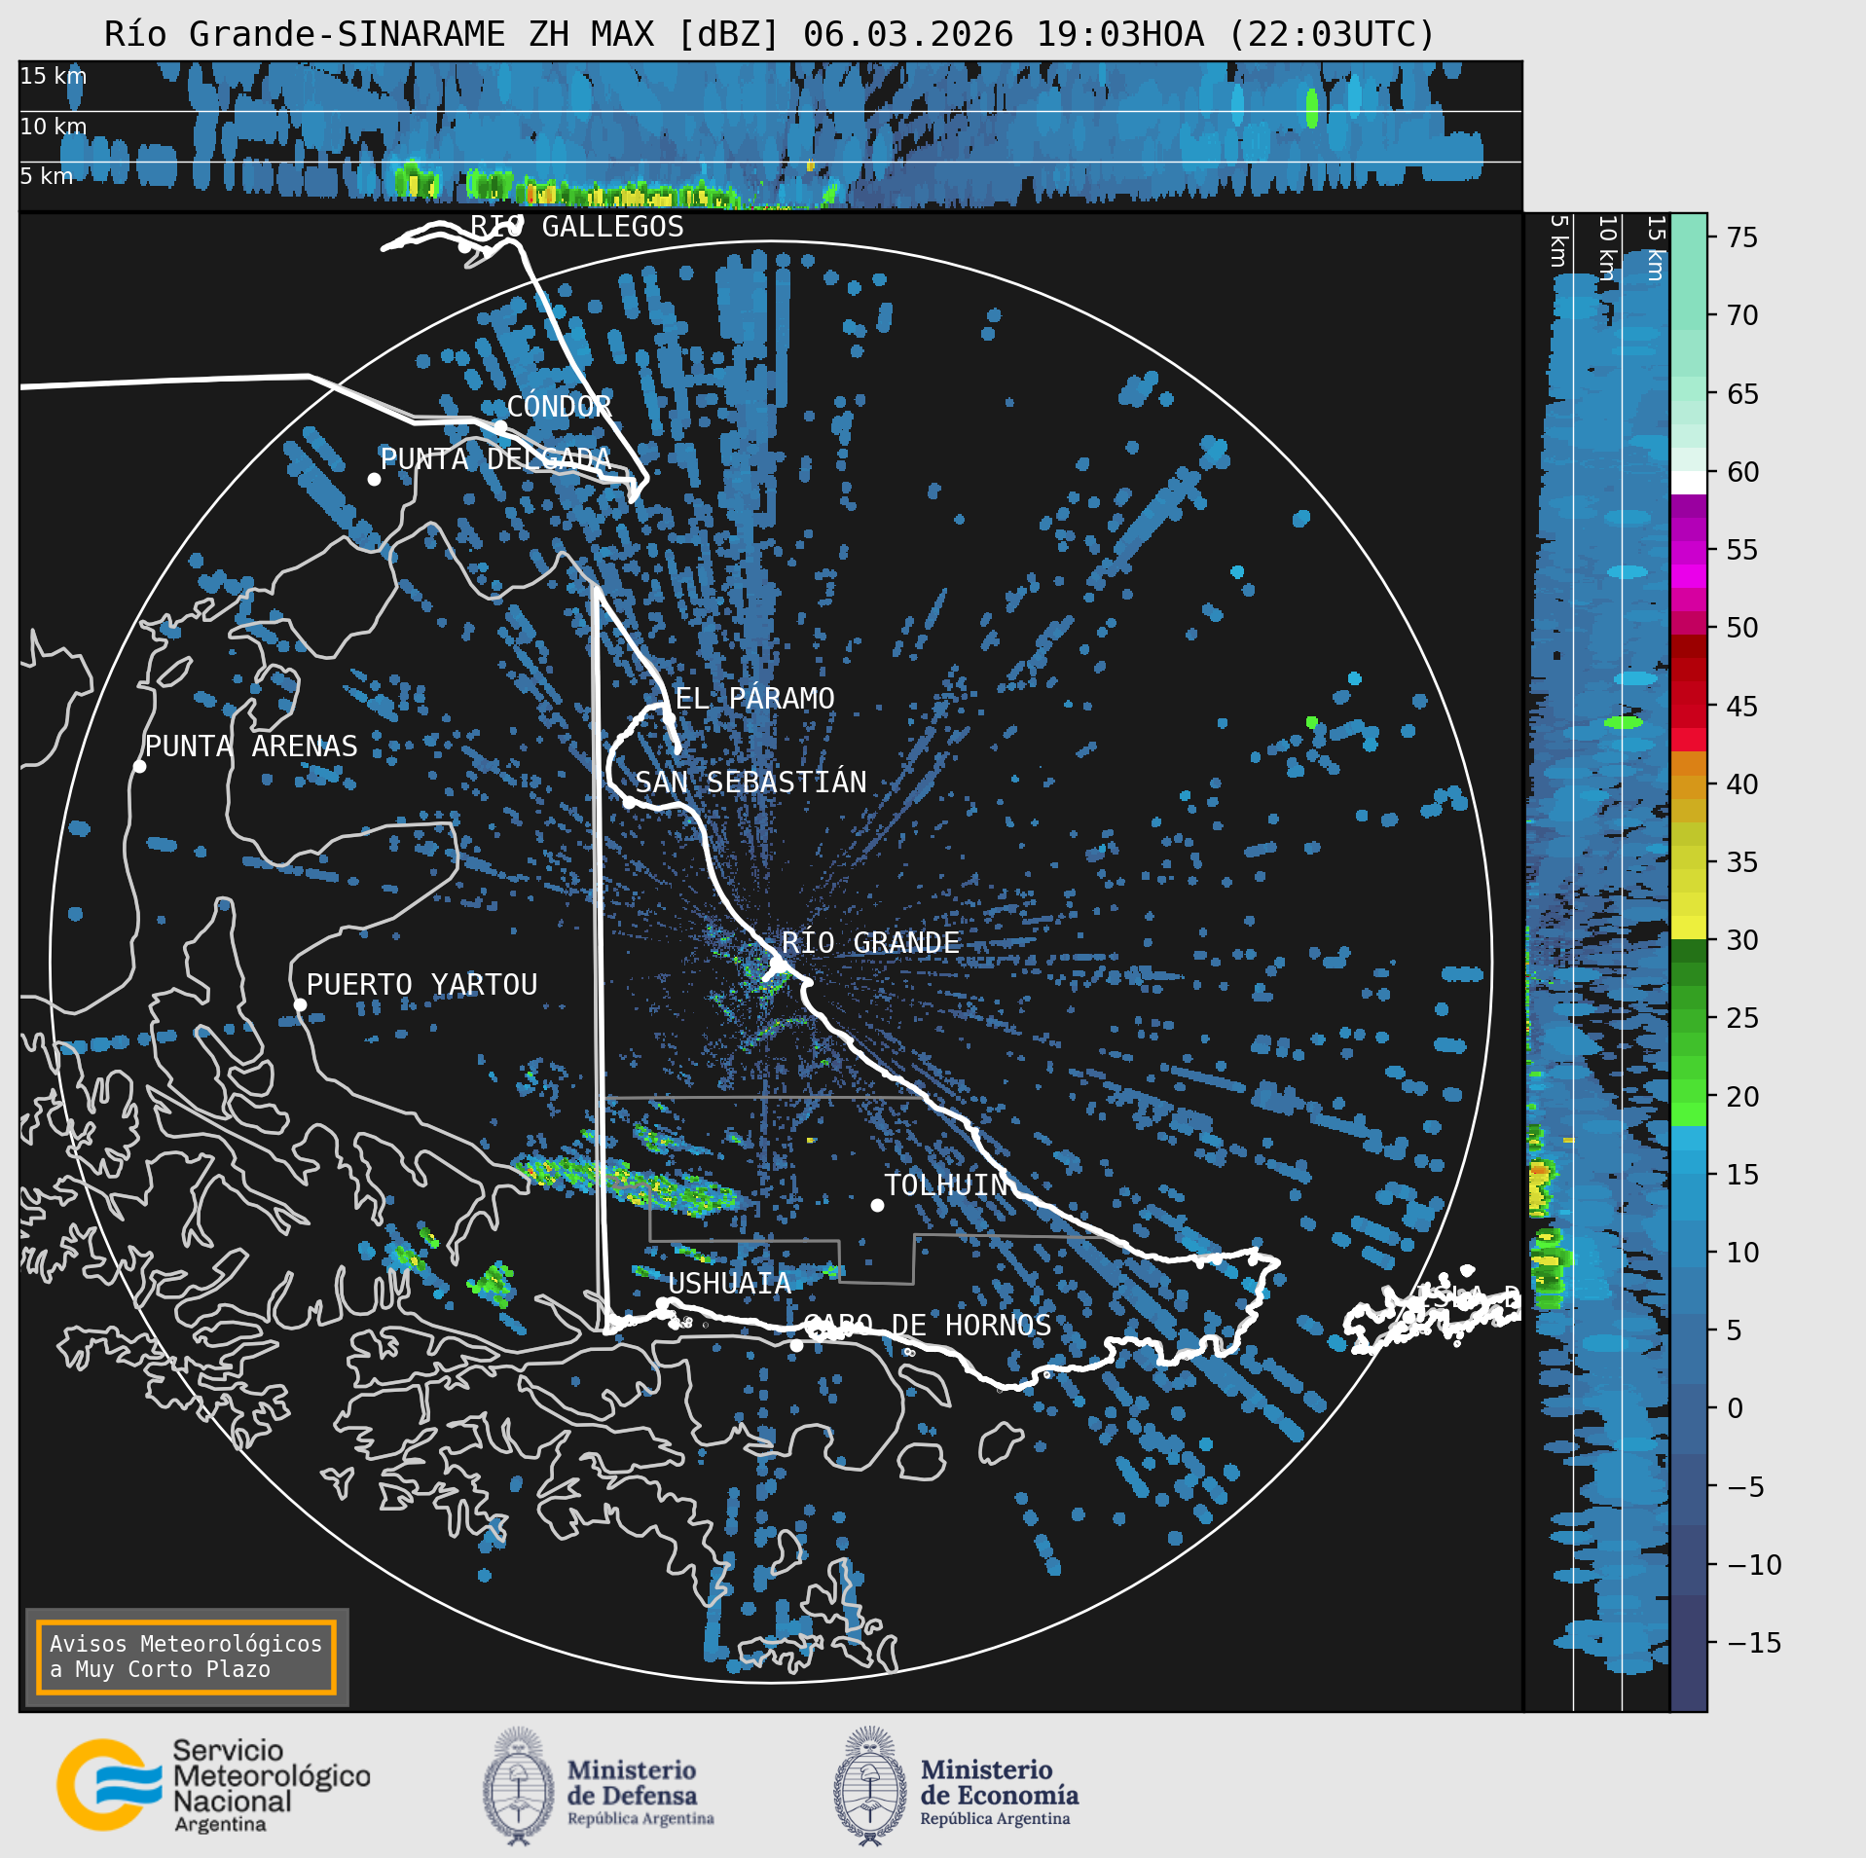Click the Ministerio de Economía crest

click(x=869, y=1786)
